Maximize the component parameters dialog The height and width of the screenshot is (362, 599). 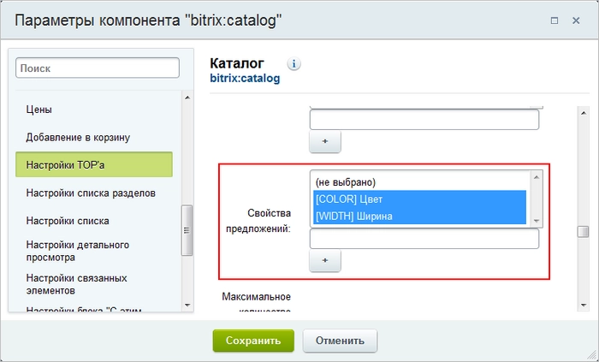point(555,21)
